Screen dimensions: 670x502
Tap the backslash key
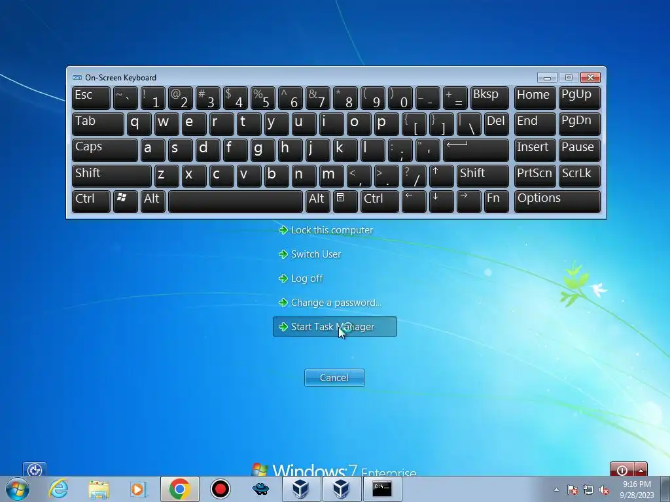tap(468, 124)
